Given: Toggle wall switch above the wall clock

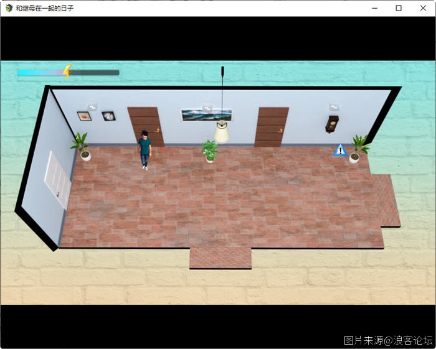Looking at the screenshot, I should pos(333,106).
